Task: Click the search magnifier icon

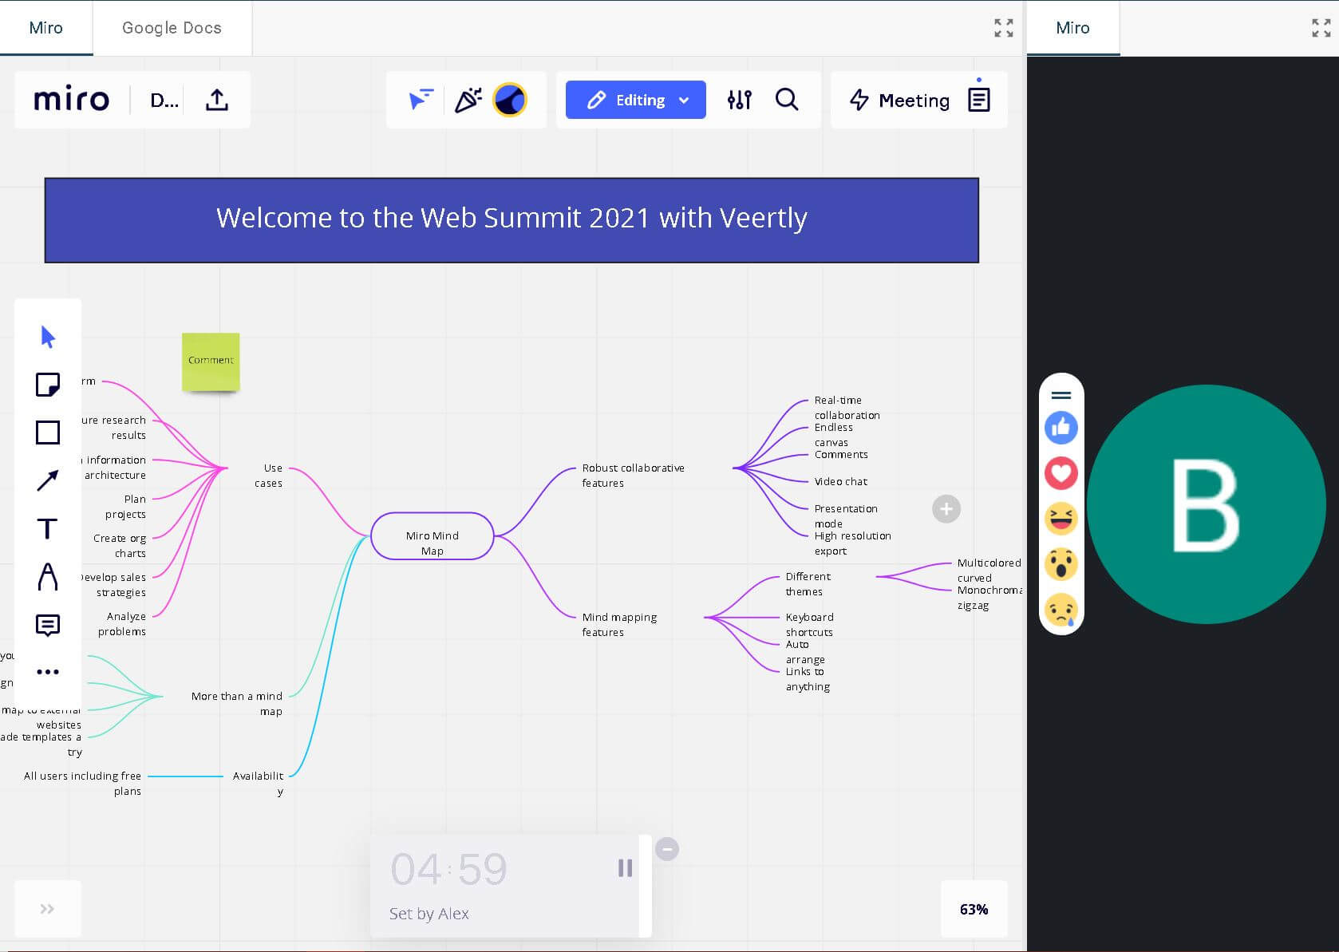Action: [x=787, y=100]
